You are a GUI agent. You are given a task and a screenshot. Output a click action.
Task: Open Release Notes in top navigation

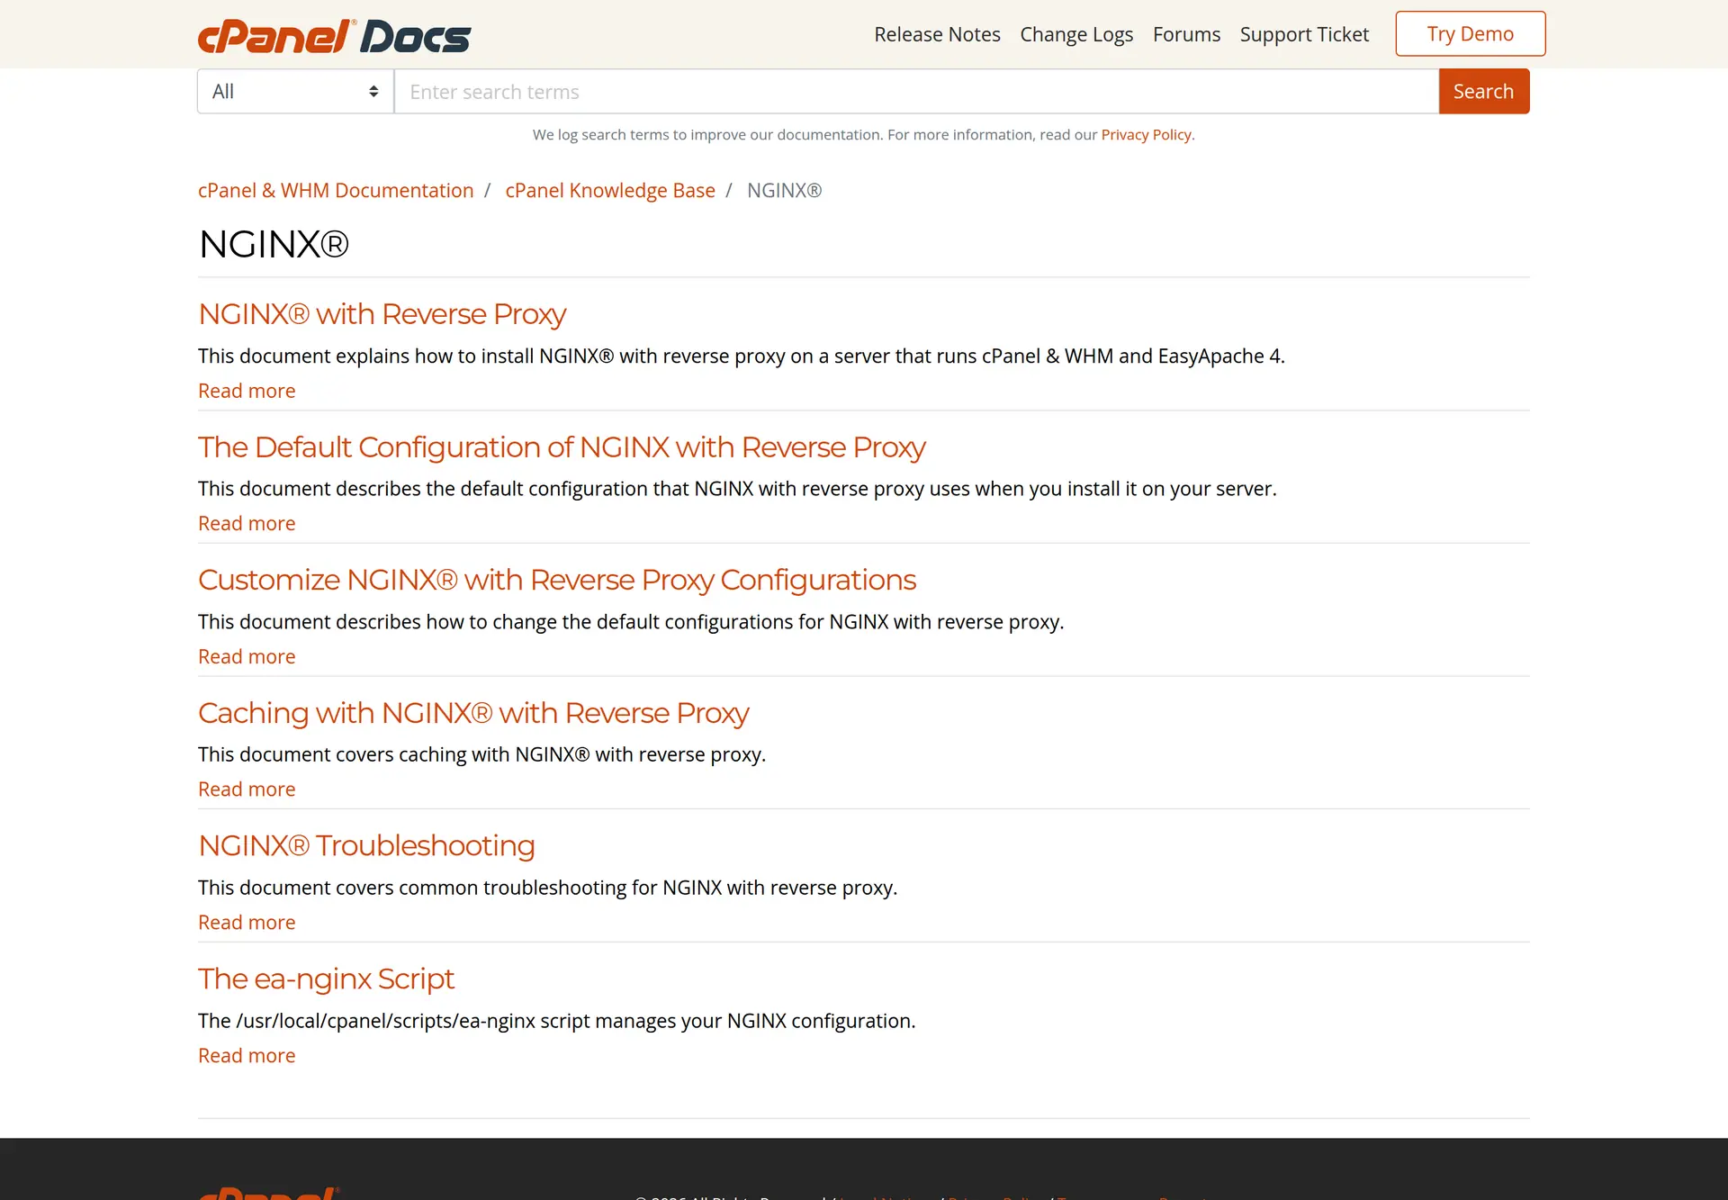click(x=937, y=34)
